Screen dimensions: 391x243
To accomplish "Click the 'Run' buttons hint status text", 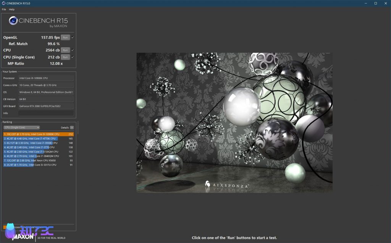I will point(234,238).
